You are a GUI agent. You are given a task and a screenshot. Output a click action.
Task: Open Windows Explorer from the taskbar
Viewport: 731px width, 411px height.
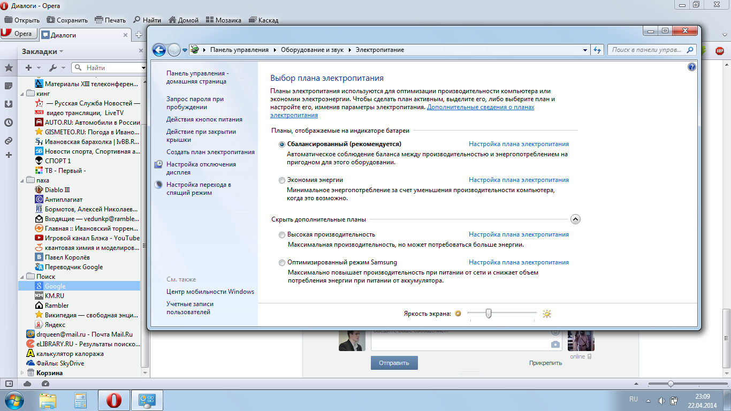click(x=48, y=400)
